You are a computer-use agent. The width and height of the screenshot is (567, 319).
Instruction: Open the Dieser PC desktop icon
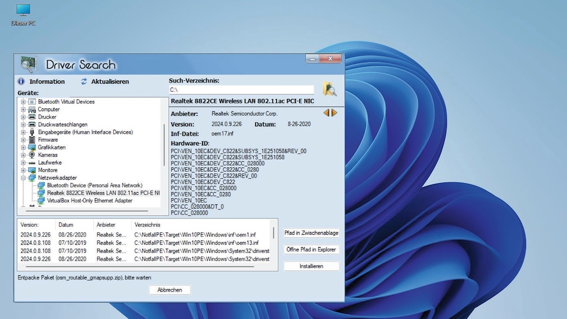23,10
